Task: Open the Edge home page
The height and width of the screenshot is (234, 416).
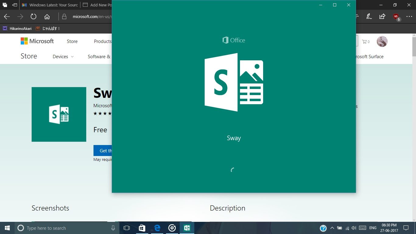Action: pyautogui.click(x=47, y=16)
